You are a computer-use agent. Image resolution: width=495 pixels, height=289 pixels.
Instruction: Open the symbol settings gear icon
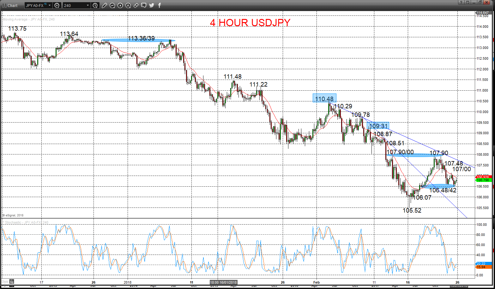pos(57,5)
